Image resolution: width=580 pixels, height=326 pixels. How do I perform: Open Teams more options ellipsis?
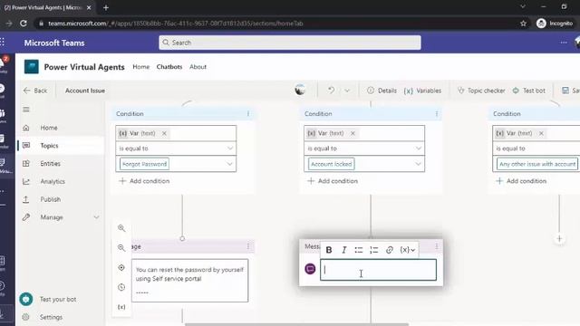(x=564, y=43)
